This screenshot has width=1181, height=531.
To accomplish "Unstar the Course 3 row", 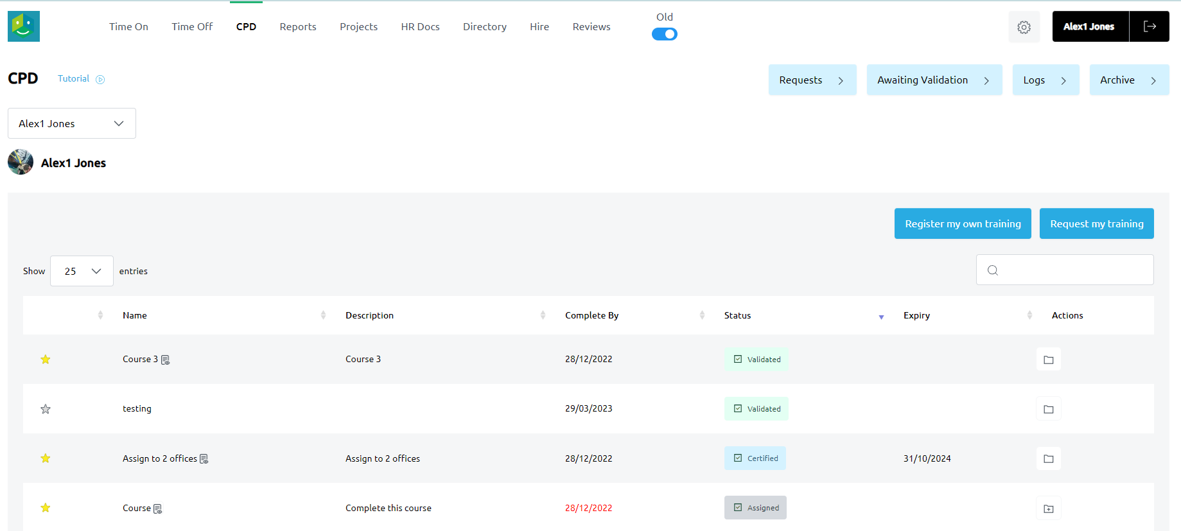I will (x=46, y=360).
